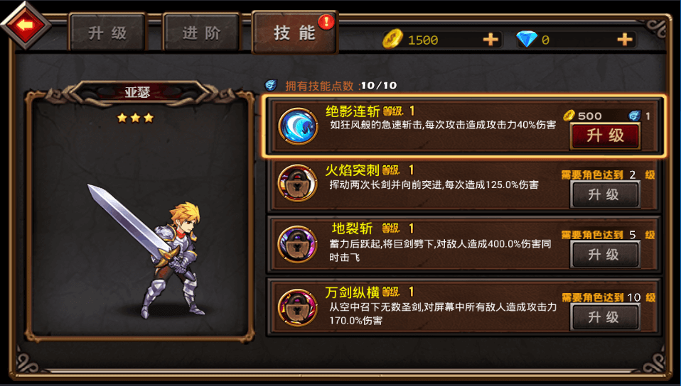The height and width of the screenshot is (386, 681).
Task: Tap the locked 火焰突刺 skill icon
Action: (298, 183)
